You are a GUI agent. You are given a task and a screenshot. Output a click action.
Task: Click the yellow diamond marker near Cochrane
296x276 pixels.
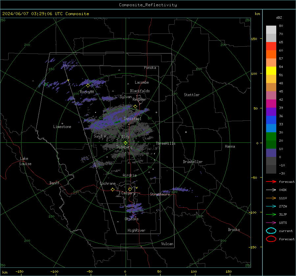(x=113, y=190)
